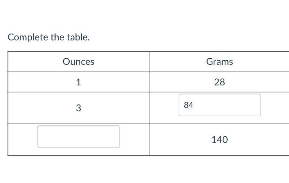
Task: Select the Grams column header
Action: click(x=219, y=62)
